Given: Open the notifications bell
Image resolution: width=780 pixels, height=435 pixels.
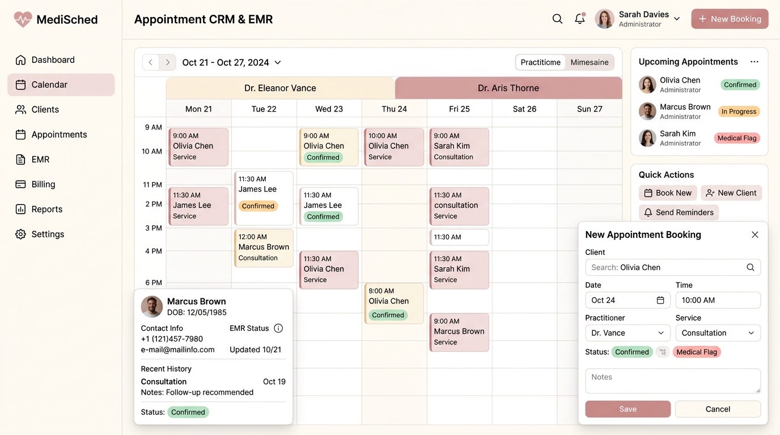Looking at the screenshot, I should pos(579,19).
